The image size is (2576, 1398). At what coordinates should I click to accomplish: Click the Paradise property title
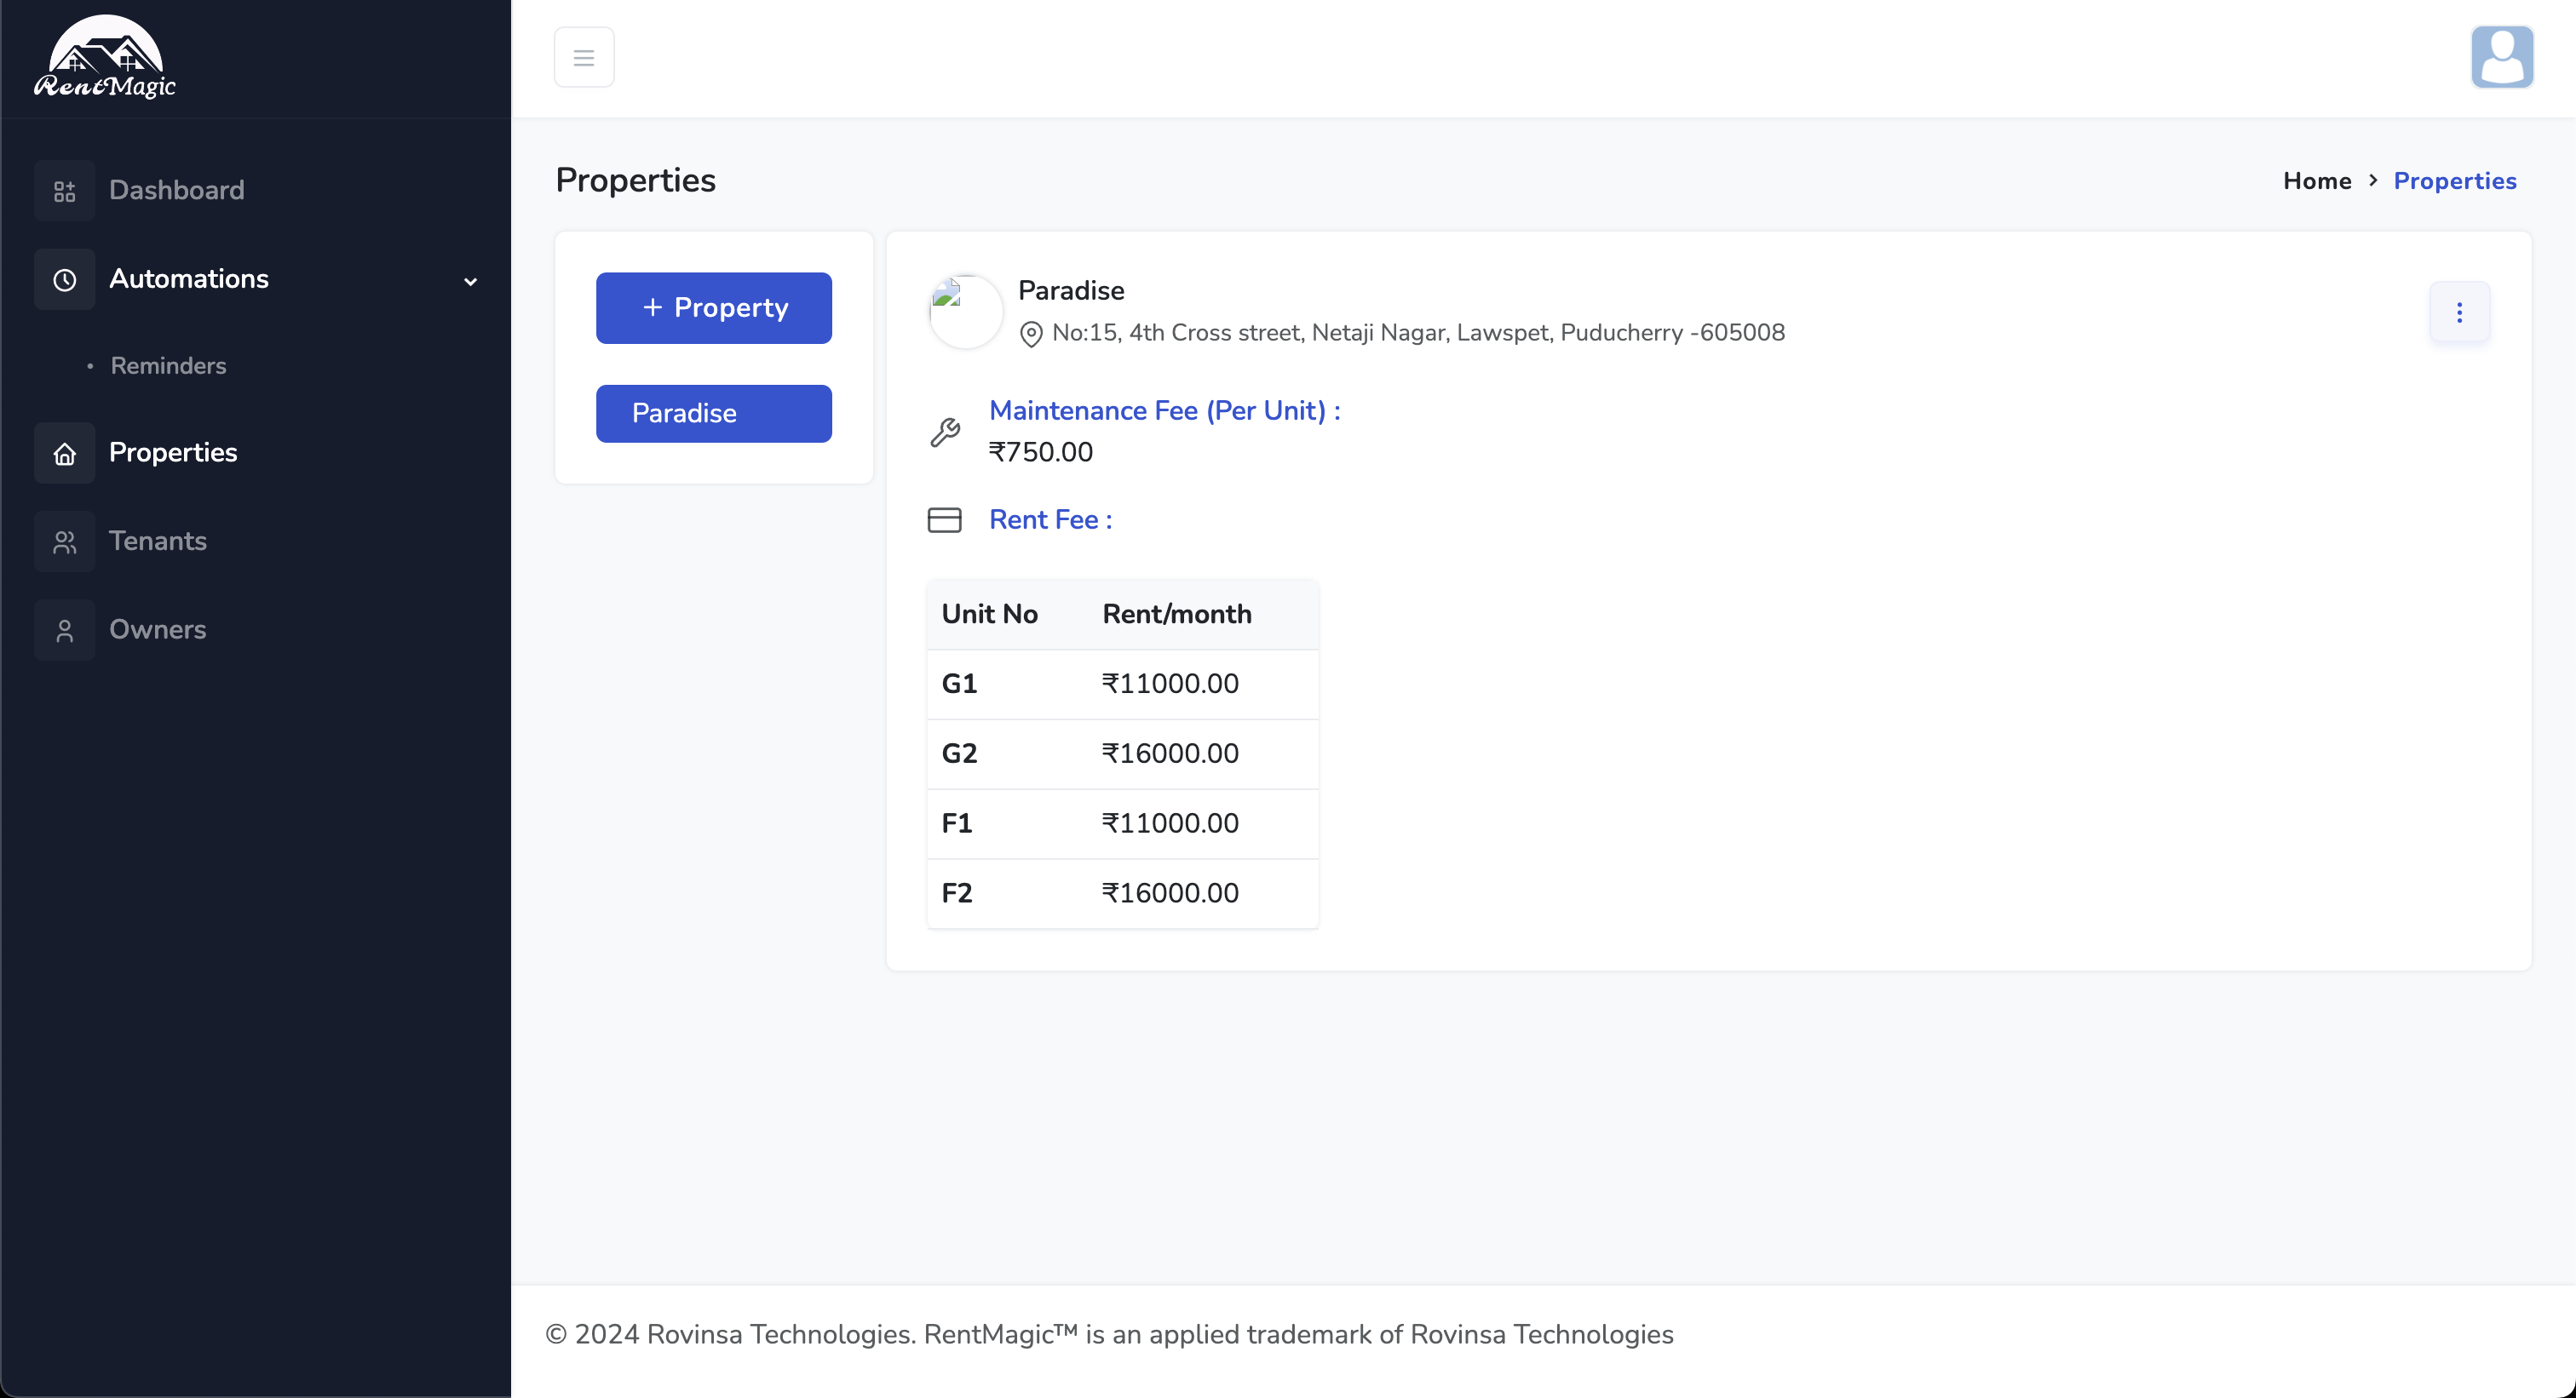(1071, 291)
